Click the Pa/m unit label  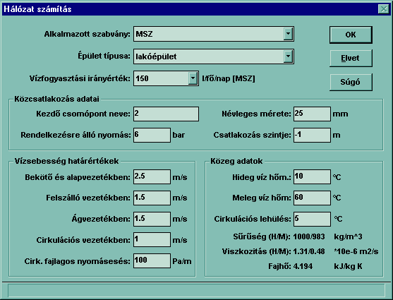coord(182,261)
